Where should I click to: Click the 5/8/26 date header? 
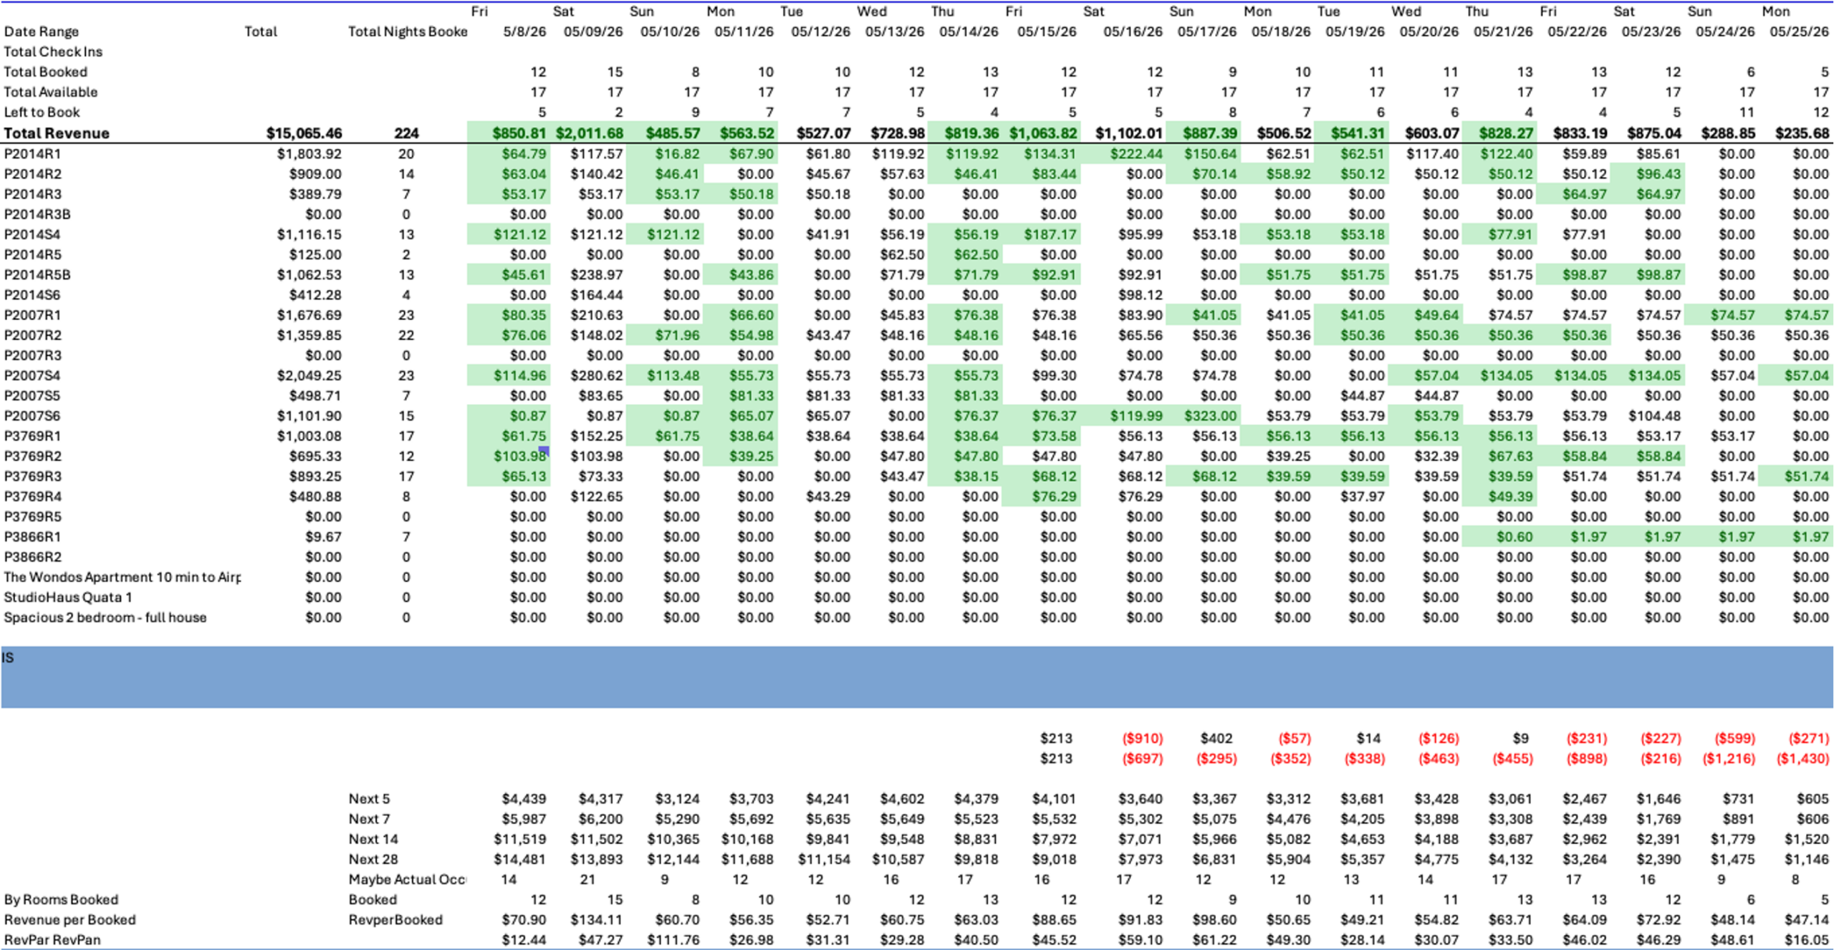tap(524, 32)
